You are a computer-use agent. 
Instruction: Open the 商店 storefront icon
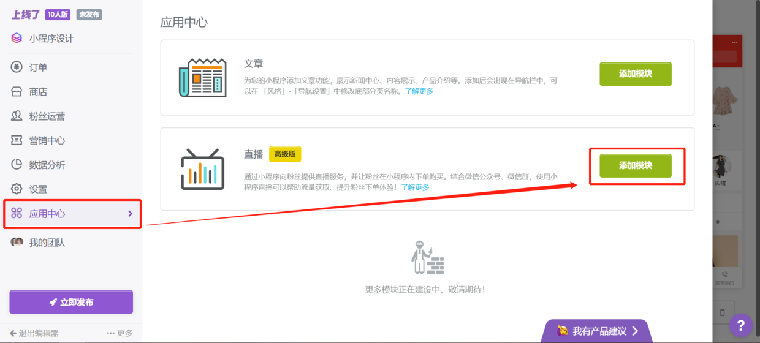pos(17,92)
